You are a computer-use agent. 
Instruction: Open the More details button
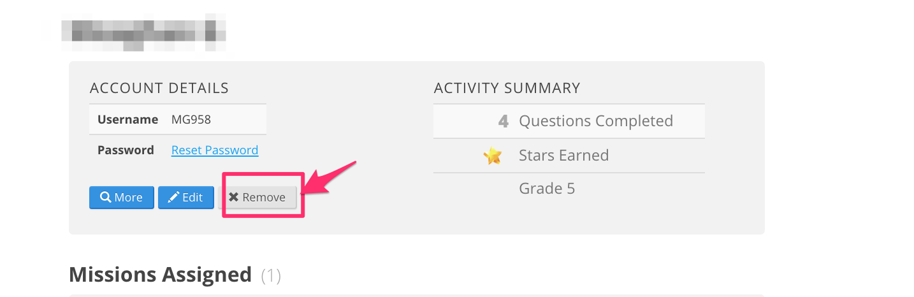[122, 198]
